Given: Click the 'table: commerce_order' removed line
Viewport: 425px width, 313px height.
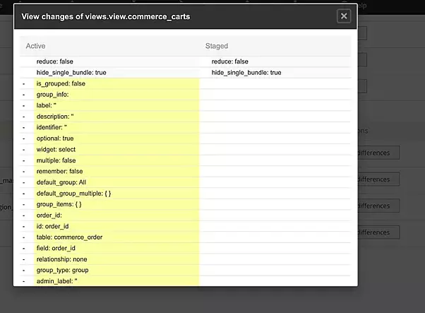Looking at the screenshot, I should pos(69,237).
